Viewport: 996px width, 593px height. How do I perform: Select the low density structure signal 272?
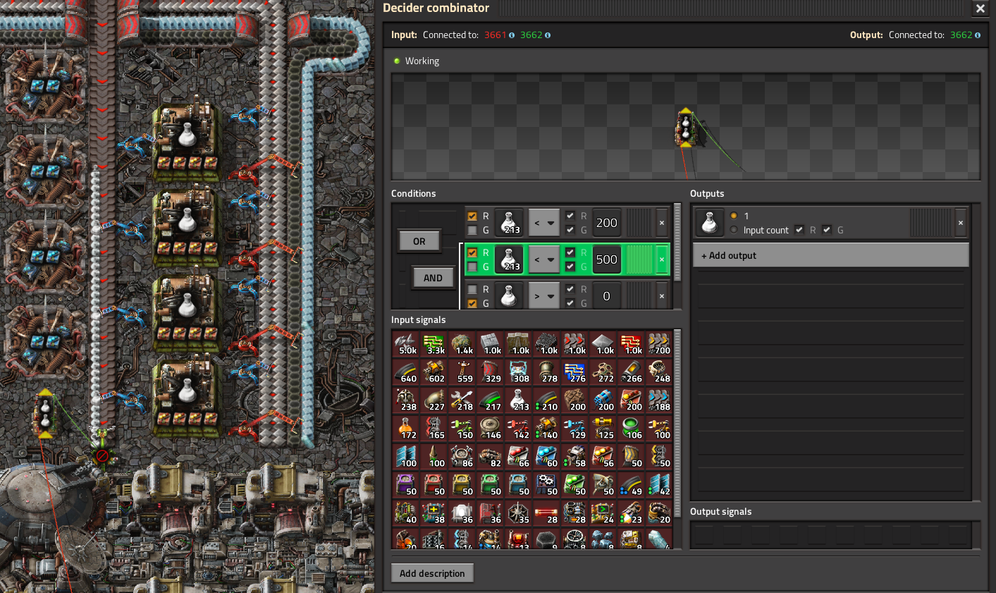click(x=603, y=372)
